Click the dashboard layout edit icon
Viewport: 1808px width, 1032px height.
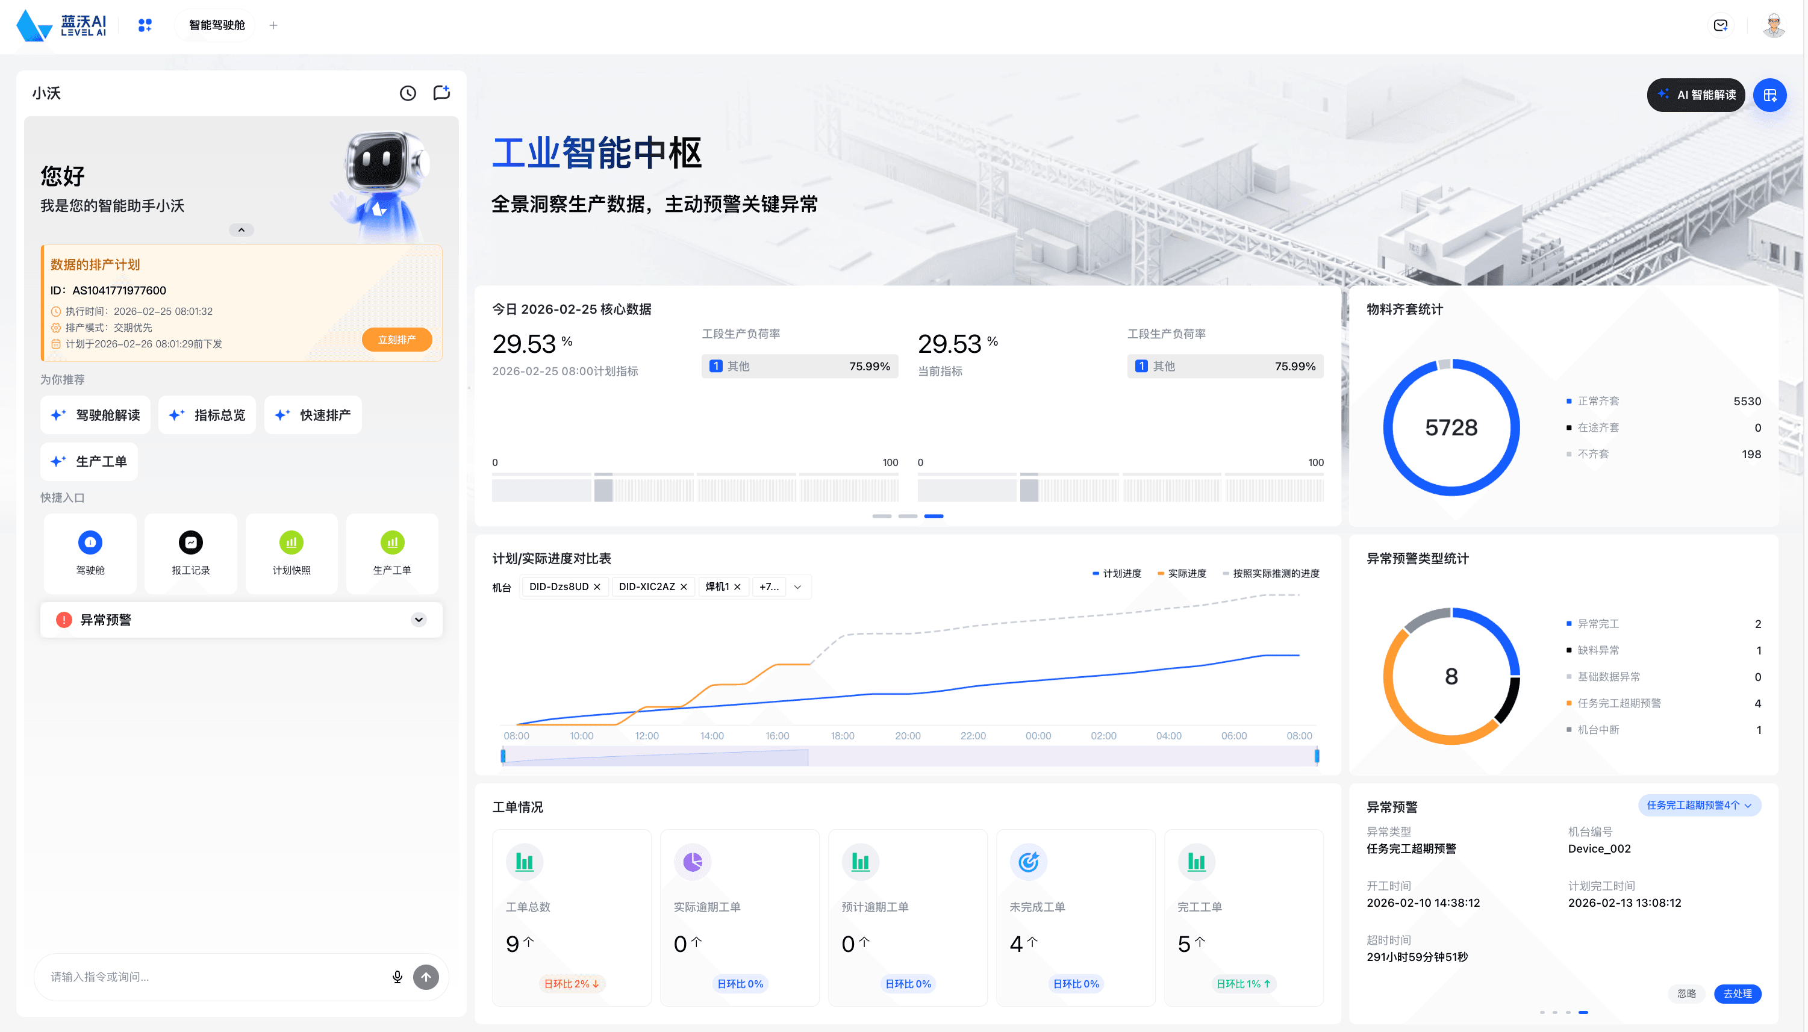(1769, 95)
